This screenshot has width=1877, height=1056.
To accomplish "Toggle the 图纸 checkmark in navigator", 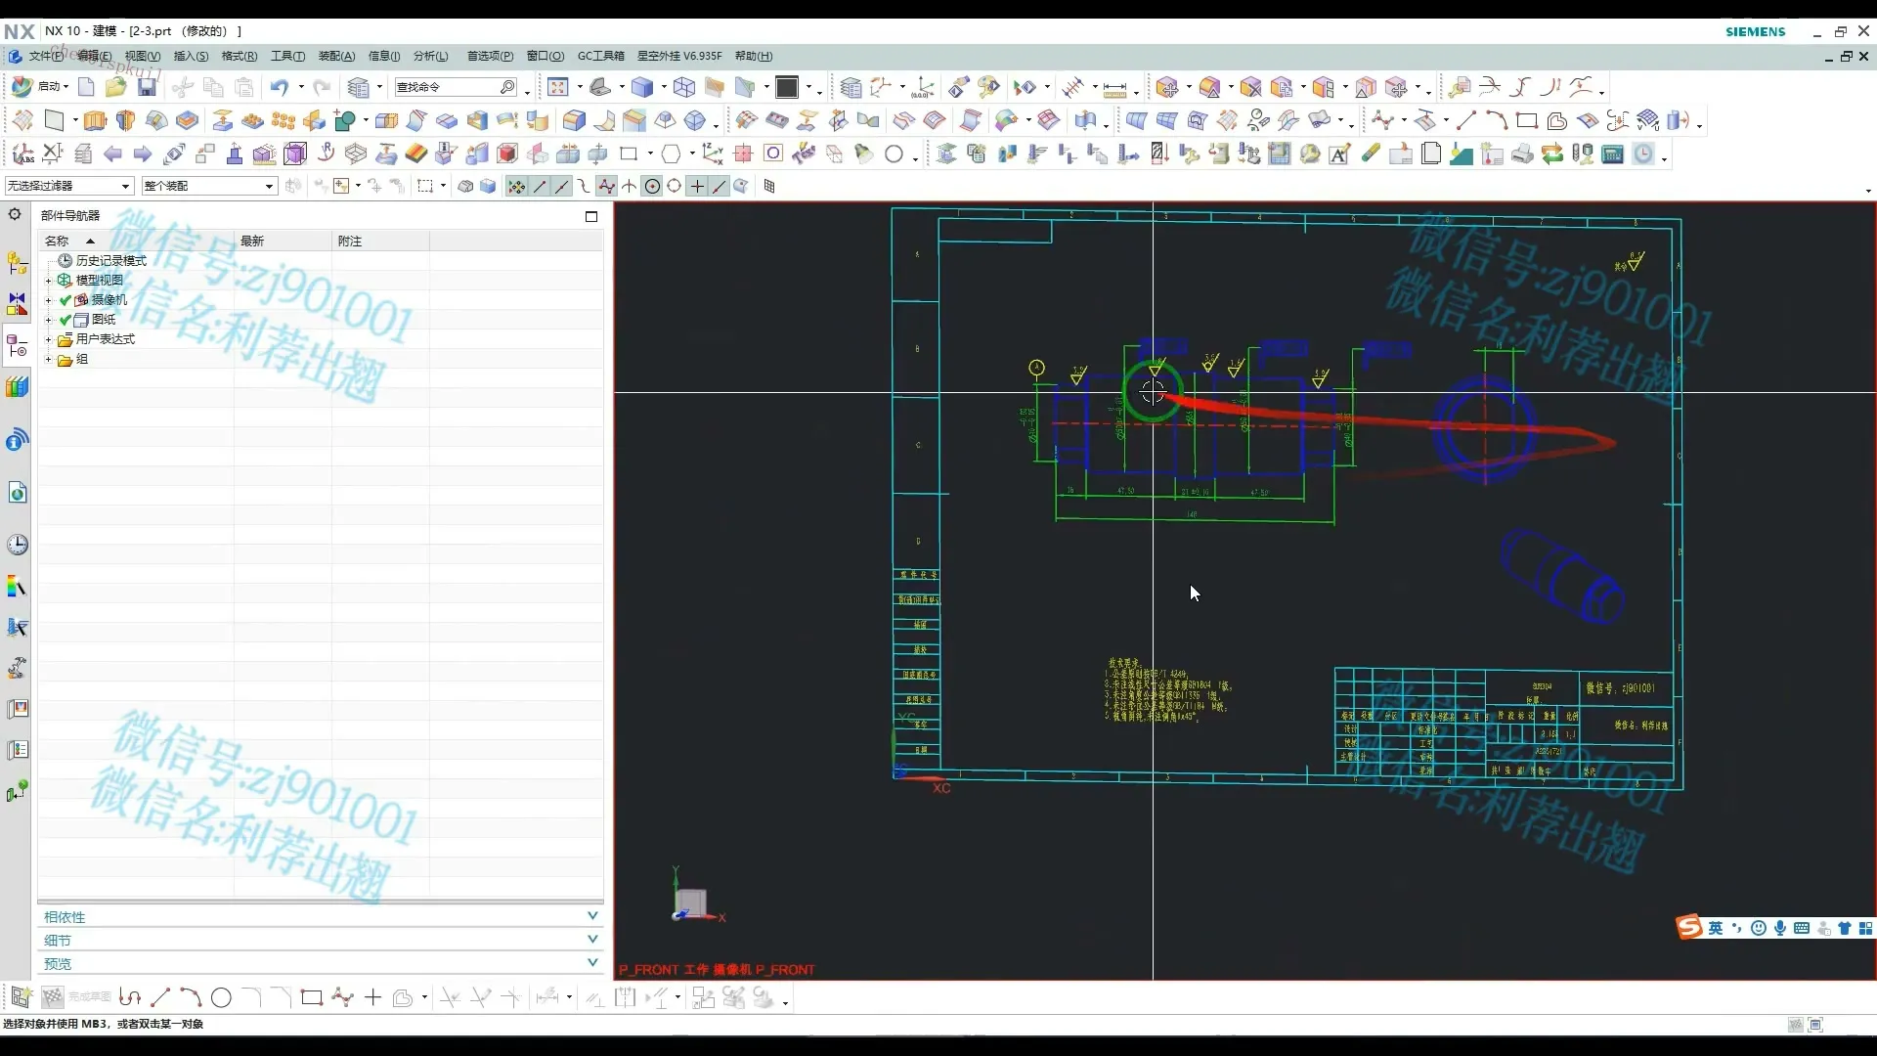I will 65,320.
